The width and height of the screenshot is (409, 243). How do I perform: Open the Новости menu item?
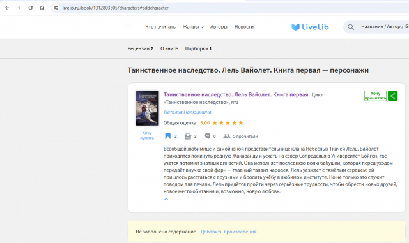point(244,27)
